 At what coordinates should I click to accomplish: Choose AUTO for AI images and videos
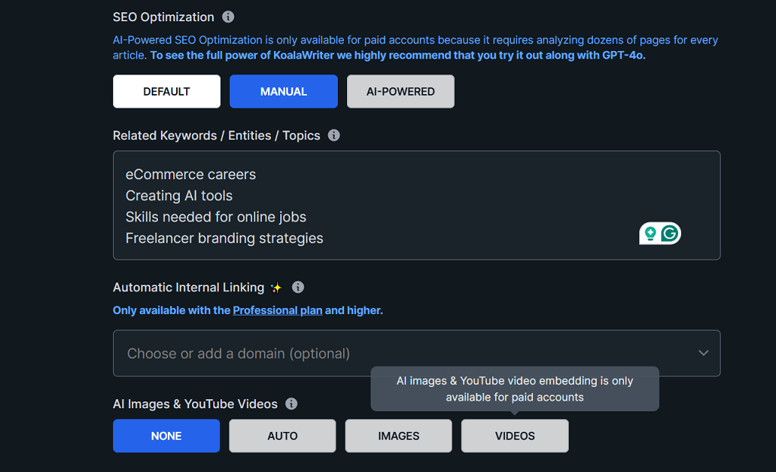(x=282, y=436)
